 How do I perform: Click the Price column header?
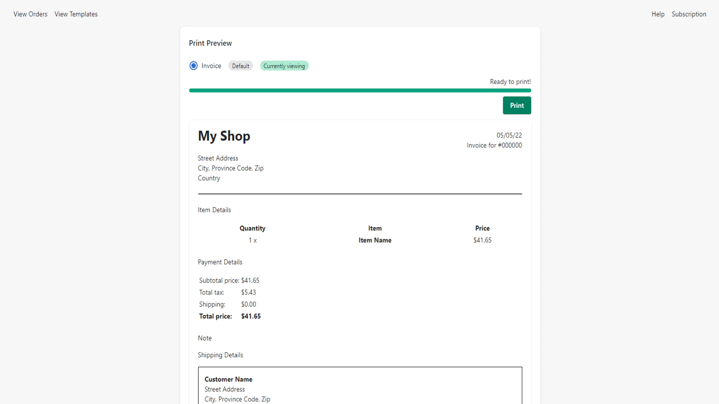[x=482, y=228]
